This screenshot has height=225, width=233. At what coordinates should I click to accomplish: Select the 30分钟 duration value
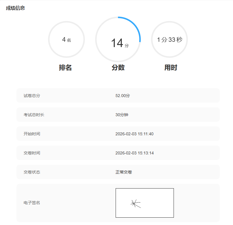(x=122, y=115)
